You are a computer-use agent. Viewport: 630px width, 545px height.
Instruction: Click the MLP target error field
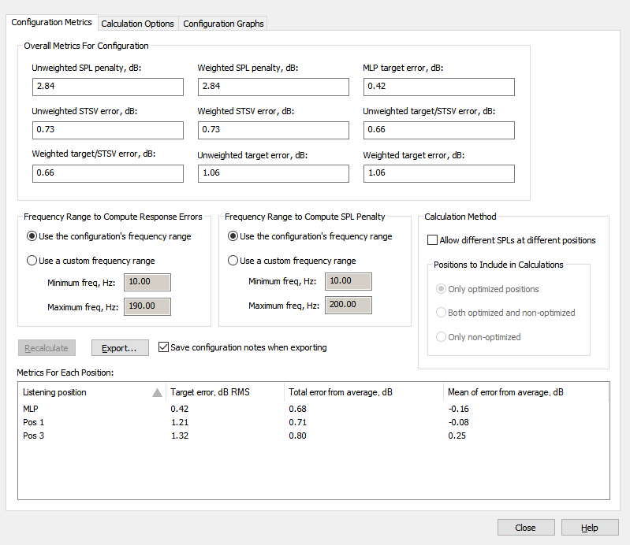(438, 87)
